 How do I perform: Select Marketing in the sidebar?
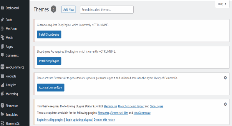[x=12, y=94]
